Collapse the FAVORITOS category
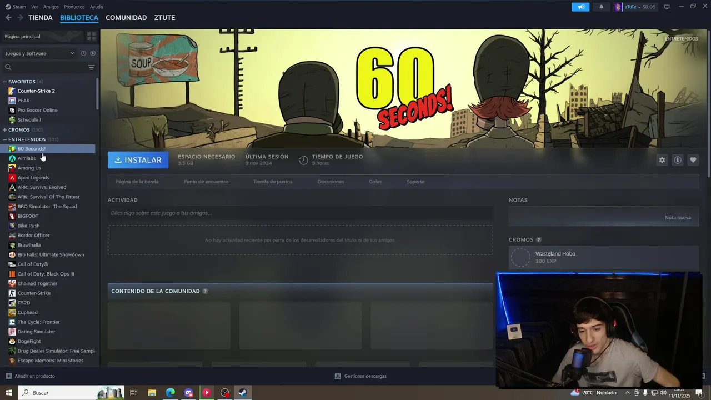This screenshot has height=400, width=711. [x=5, y=82]
